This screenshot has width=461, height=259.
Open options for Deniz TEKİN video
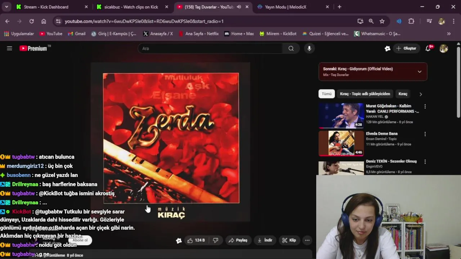pyautogui.click(x=425, y=162)
